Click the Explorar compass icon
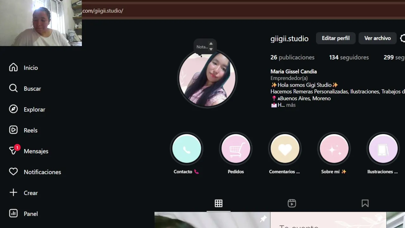405x228 pixels. click(x=13, y=109)
